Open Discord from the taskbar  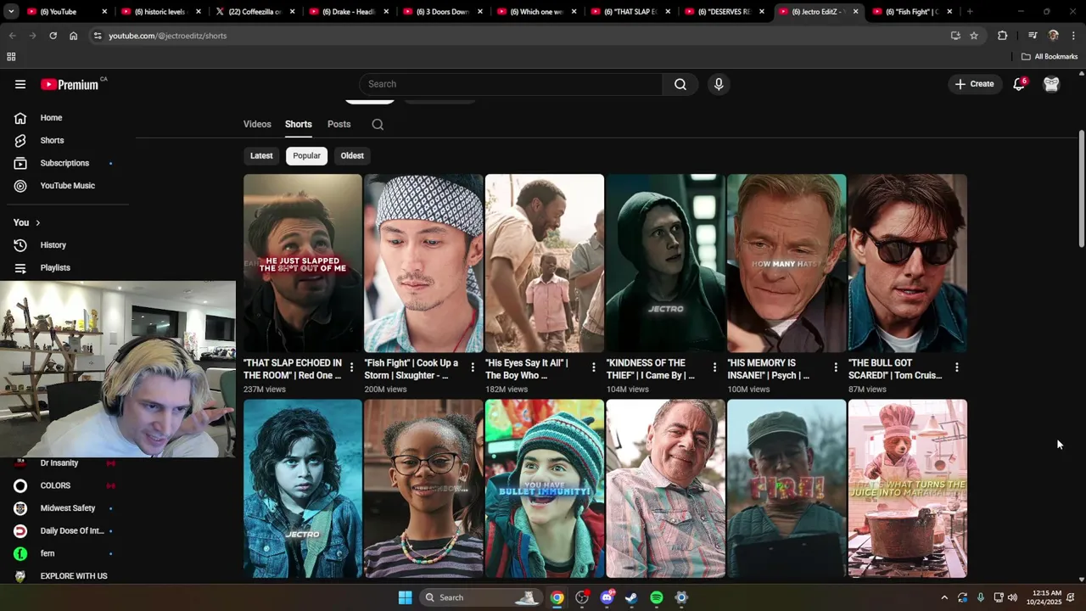pos(607,597)
